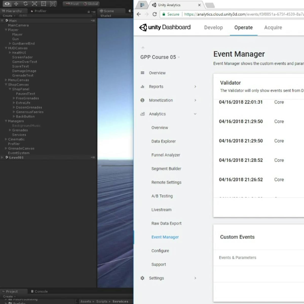The height and width of the screenshot is (304, 304).
Task: Click the Hierarchy search field
Action: pyautogui.click(x=56, y=16)
